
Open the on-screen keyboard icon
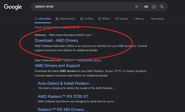146,7
